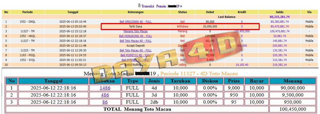Click the Periode column header
This screenshot has height=114, width=320.
pos(27,12)
